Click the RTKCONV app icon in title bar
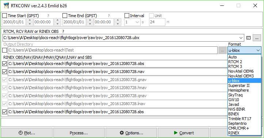264x138 pixels. 6,5
